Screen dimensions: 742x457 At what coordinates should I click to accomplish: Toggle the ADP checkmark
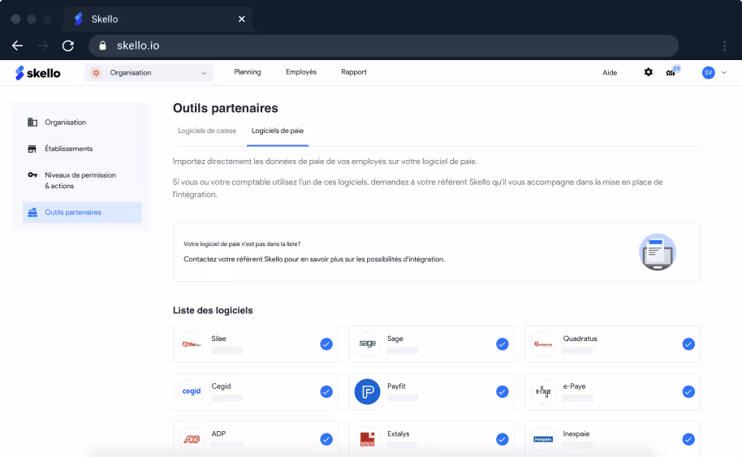(x=326, y=439)
